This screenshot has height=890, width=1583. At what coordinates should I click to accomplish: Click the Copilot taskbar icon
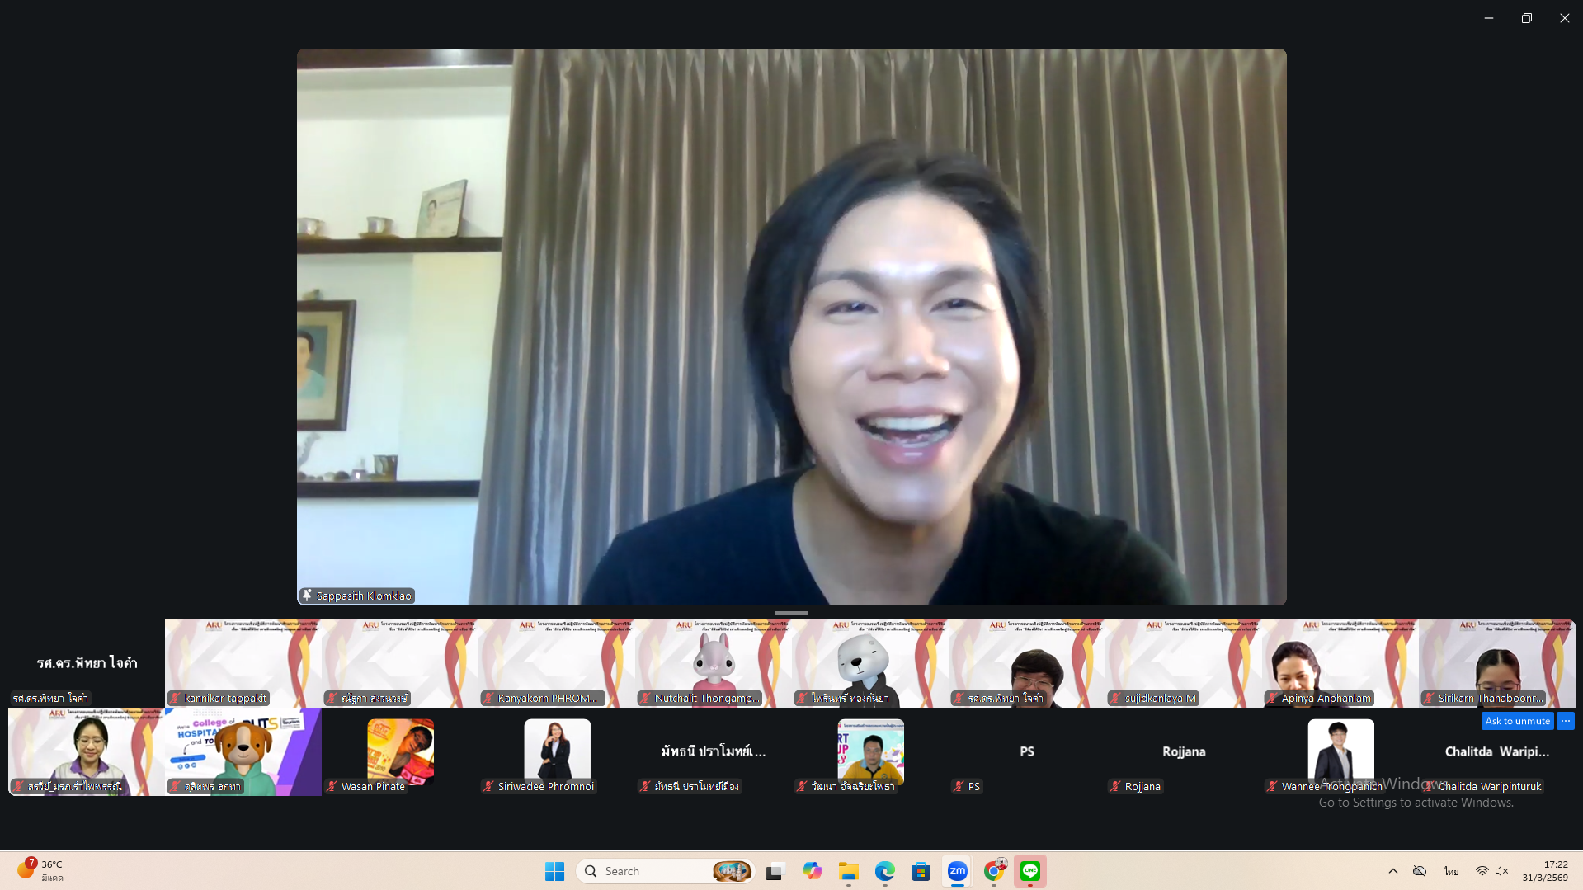point(812,871)
